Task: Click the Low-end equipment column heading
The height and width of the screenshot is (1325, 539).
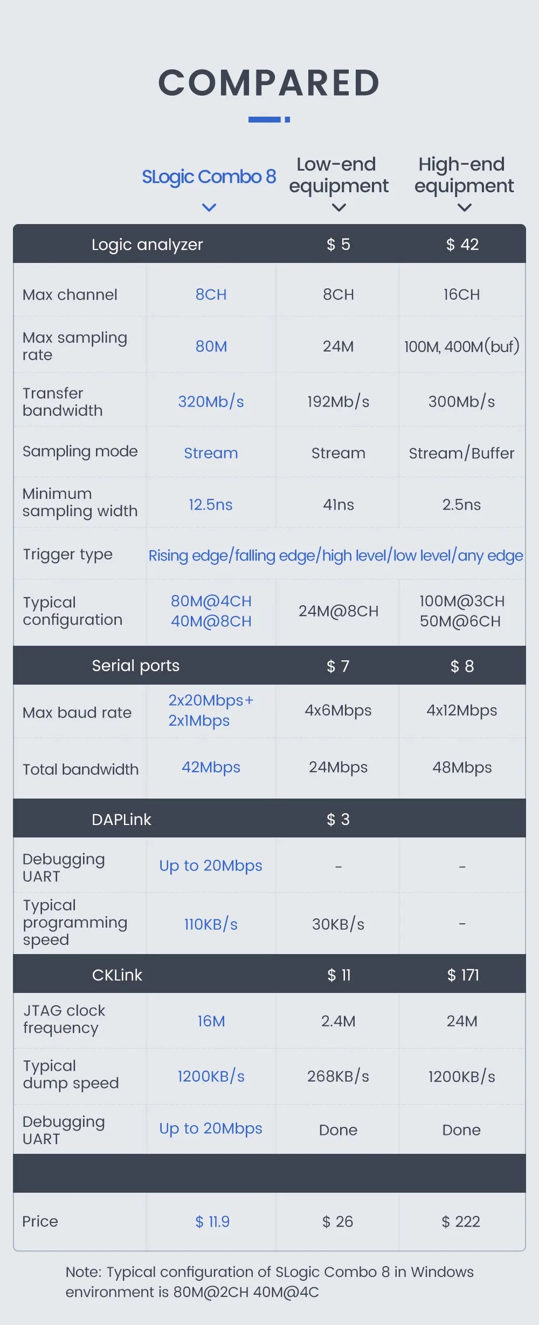Action: pyautogui.click(x=338, y=175)
